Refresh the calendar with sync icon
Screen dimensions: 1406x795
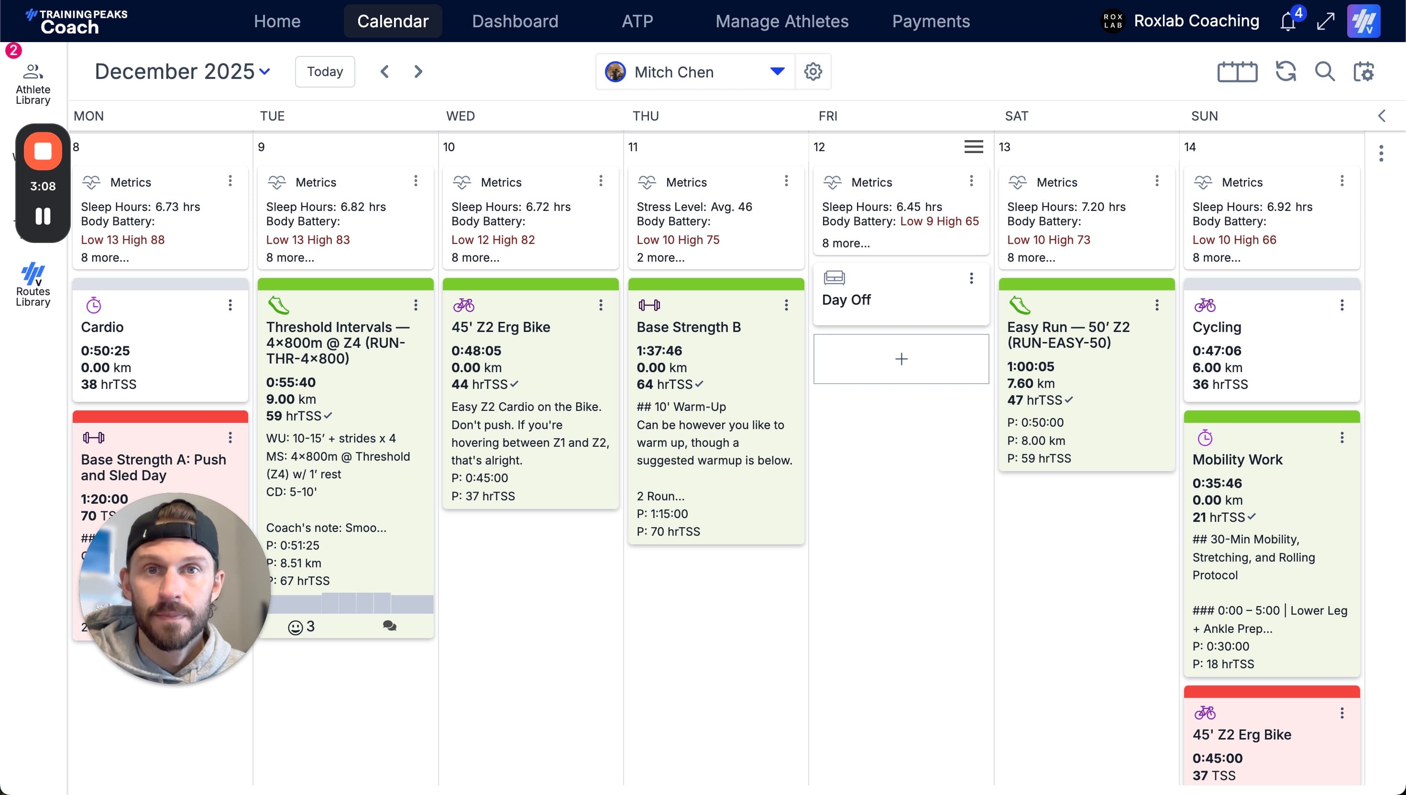pyautogui.click(x=1285, y=72)
